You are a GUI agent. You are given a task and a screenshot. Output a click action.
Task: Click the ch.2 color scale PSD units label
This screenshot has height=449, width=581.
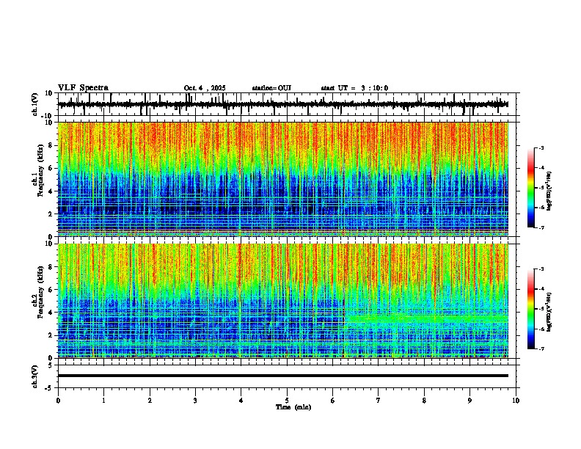549,312
